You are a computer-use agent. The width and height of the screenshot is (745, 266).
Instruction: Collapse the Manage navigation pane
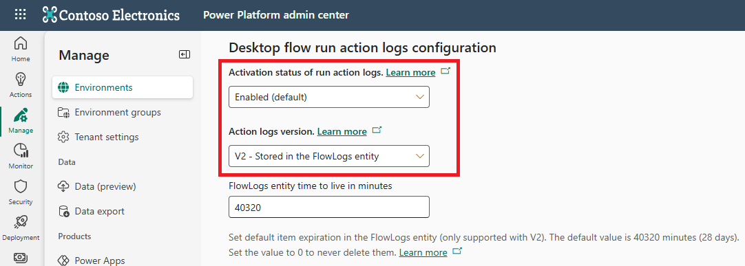tap(185, 55)
